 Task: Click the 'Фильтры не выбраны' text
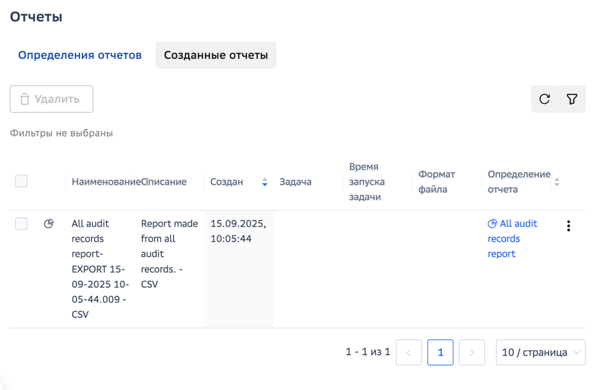click(x=61, y=133)
